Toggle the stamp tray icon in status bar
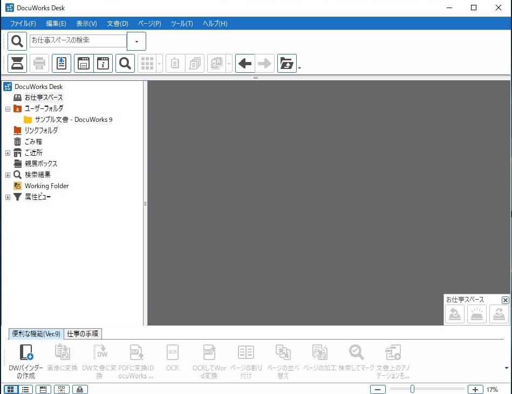The height and width of the screenshot is (394, 512). (80, 389)
